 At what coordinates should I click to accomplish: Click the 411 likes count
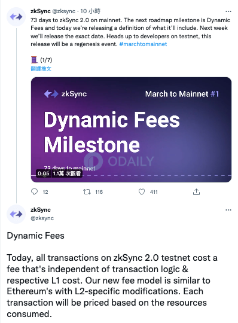[x=154, y=192]
